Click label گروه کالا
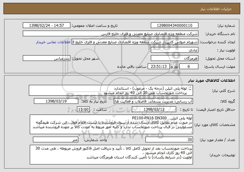This screenshot has width=244, height=172. (x=228, y=102)
